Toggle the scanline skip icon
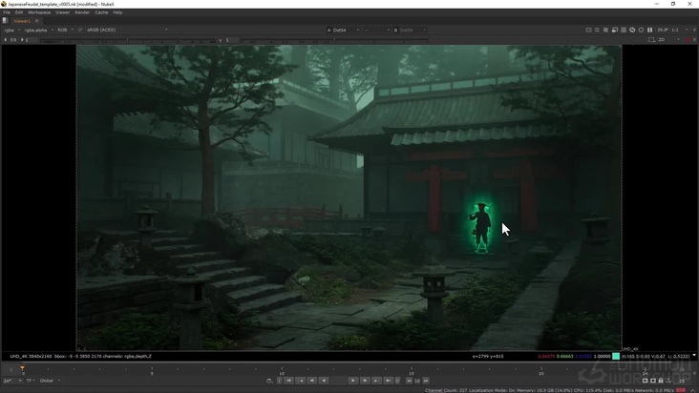699x393 pixels. click(x=624, y=30)
